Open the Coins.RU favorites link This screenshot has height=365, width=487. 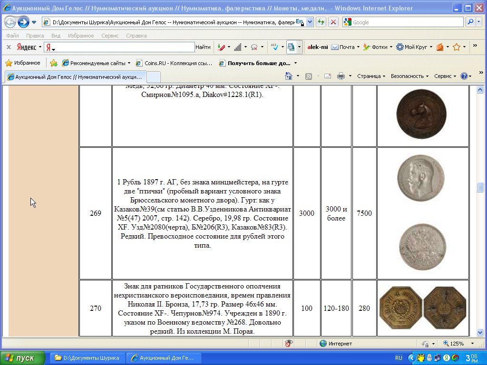click(x=174, y=63)
